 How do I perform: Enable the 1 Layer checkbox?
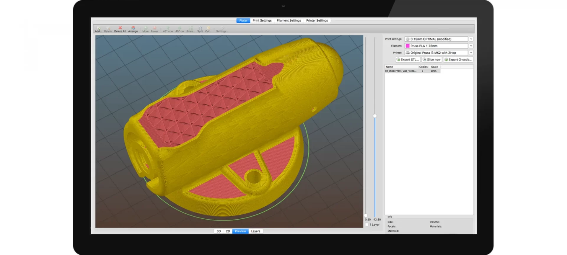367,225
